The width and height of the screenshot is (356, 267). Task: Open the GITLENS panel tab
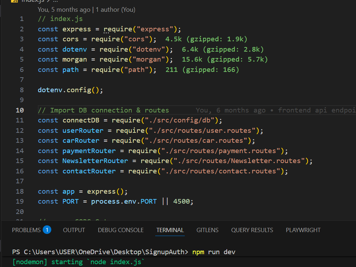click(x=207, y=230)
